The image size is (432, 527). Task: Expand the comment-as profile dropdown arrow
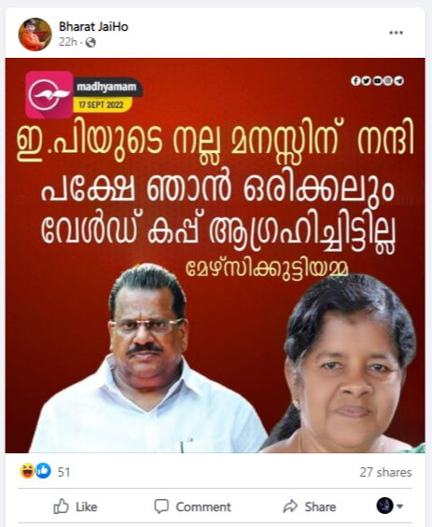click(399, 506)
